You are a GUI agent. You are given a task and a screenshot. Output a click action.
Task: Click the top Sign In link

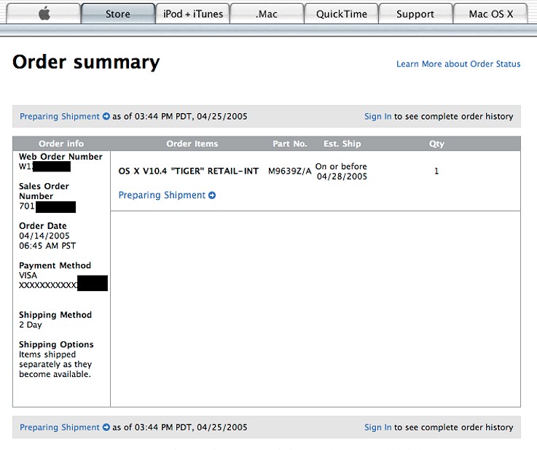pyautogui.click(x=377, y=117)
